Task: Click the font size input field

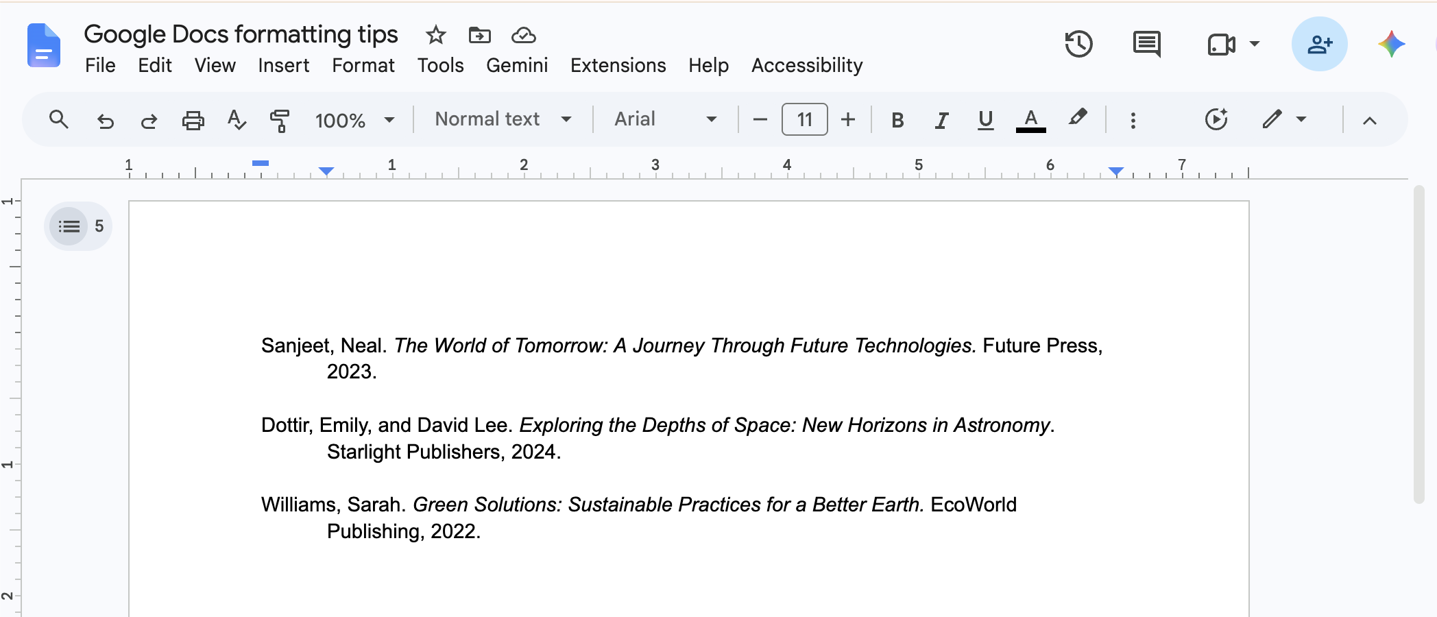Action: pos(804,119)
